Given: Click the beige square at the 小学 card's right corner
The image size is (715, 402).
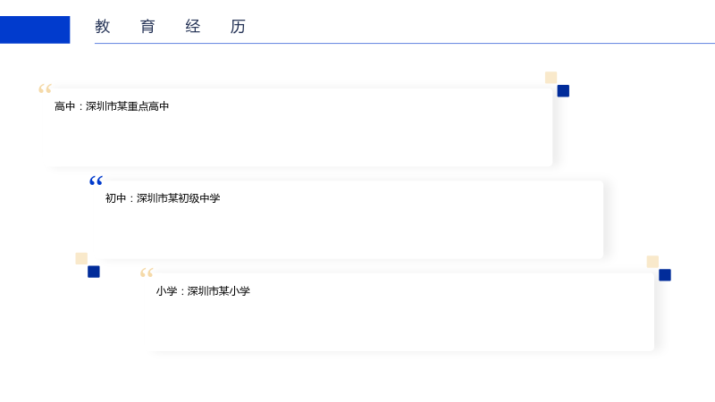Looking at the screenshot, I should 652,262.
